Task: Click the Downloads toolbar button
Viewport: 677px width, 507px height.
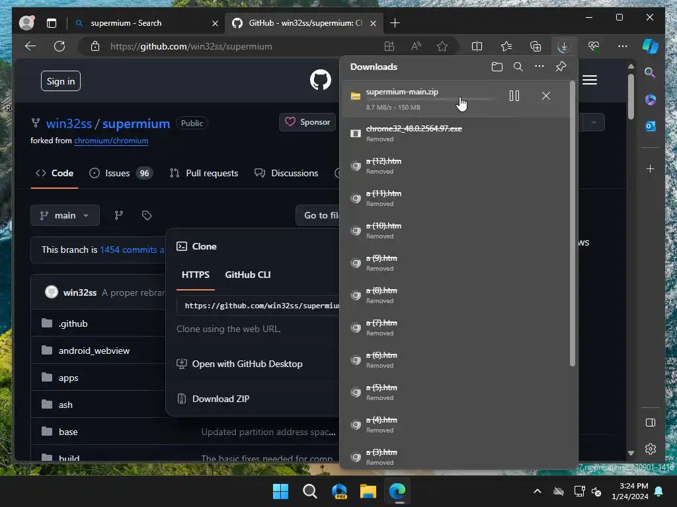Action: click(x=563, y=46)
